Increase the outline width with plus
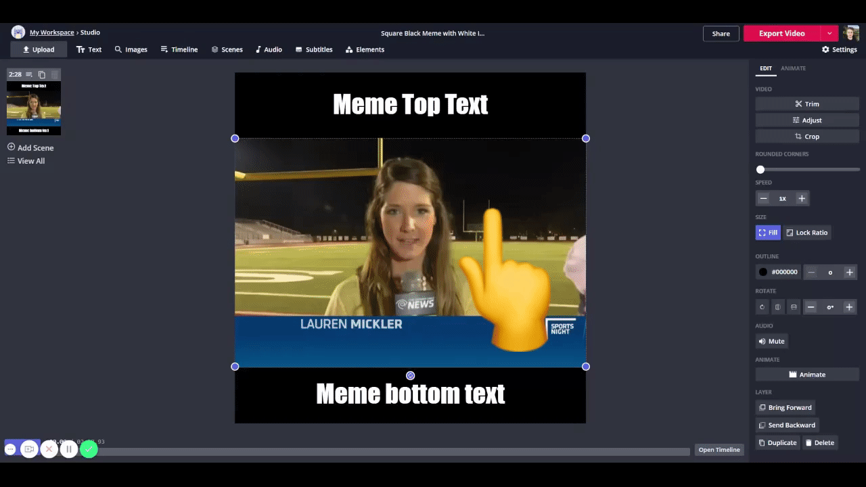866x487 pixels. 850,272
